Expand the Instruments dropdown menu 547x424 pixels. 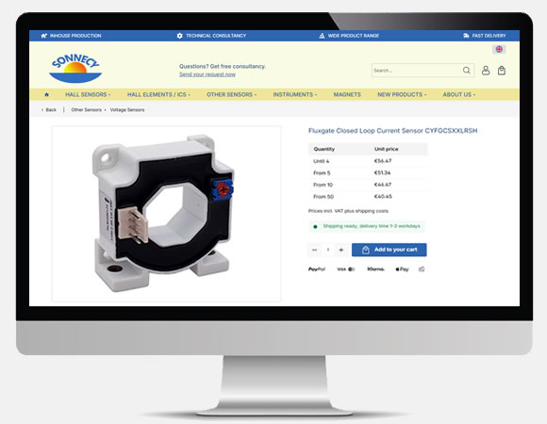pyautogui.click(x=295, y=95)
